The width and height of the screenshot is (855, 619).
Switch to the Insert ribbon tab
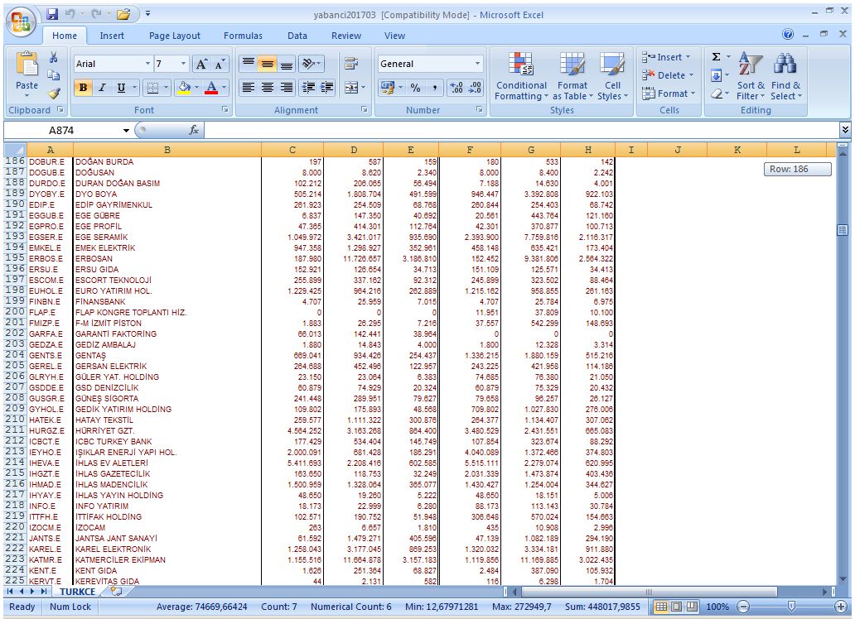tap(112, 36)
